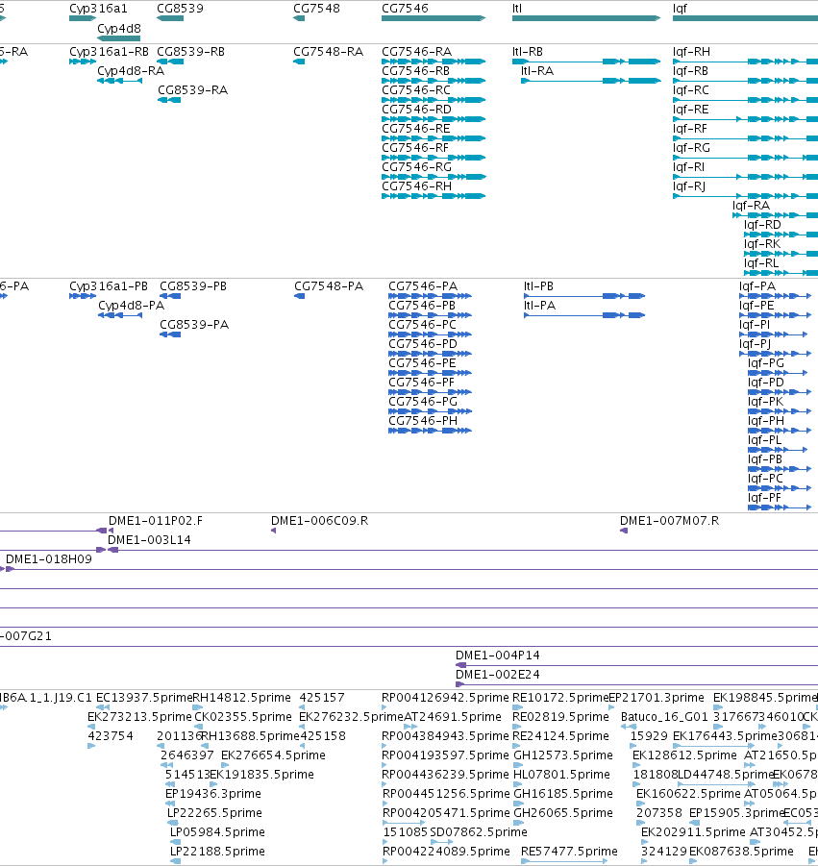Screen dimensions: 818x866
Task: Select the CG7546-PH protein label
Action: pyautogui.click(x=423, y=421)
